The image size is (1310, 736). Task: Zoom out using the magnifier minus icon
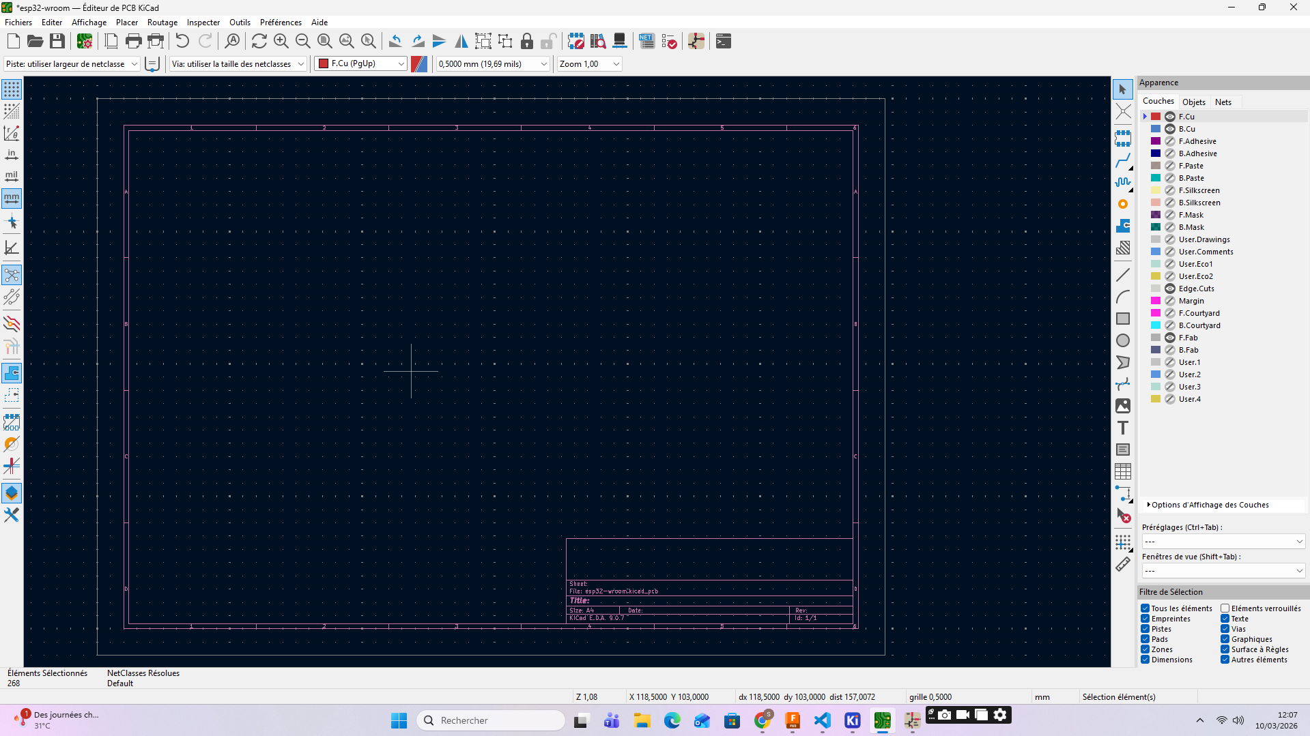(x=303, y=42)
